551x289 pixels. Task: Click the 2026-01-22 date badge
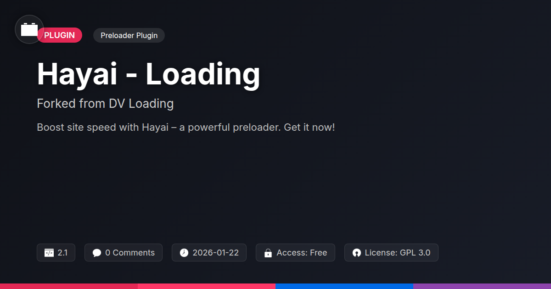[x=209, y=253]
